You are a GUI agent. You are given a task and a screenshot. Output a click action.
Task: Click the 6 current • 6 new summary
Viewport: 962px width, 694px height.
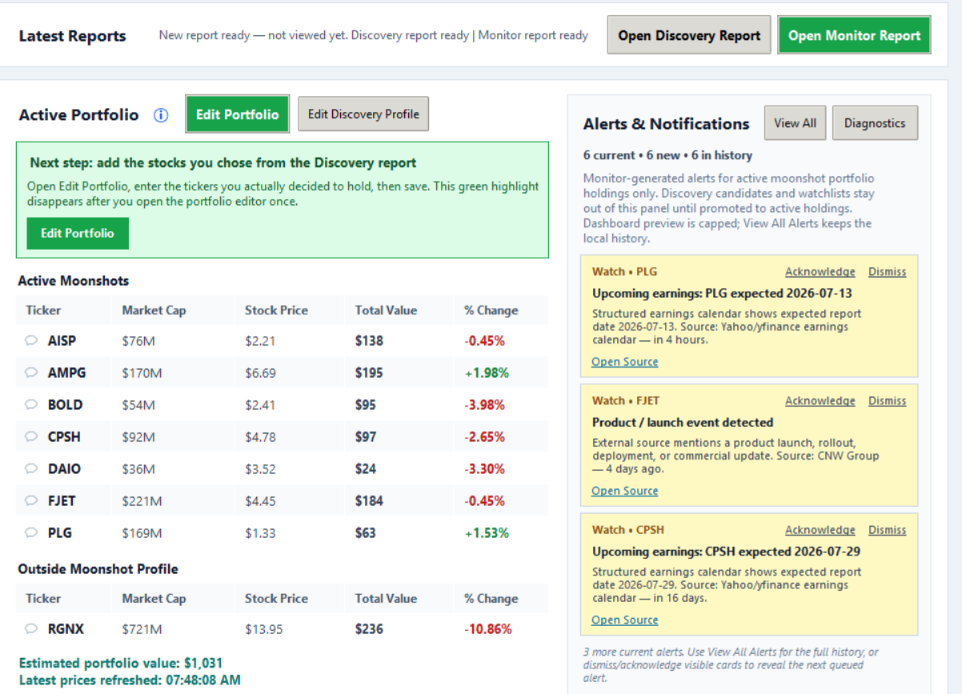(x=667, y=155)
